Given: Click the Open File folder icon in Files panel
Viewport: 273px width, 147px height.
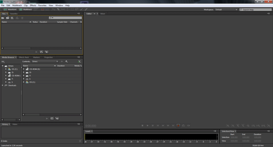Looking at the screenshot, I should 3,18.
